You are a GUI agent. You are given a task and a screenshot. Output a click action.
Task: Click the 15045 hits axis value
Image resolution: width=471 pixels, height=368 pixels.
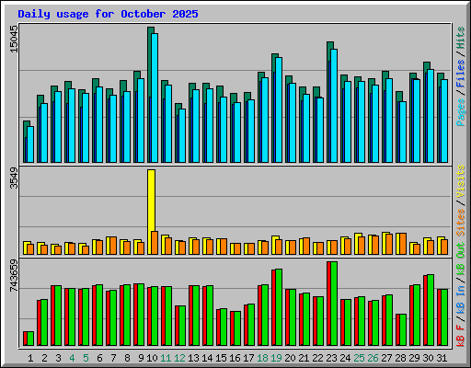14,39
